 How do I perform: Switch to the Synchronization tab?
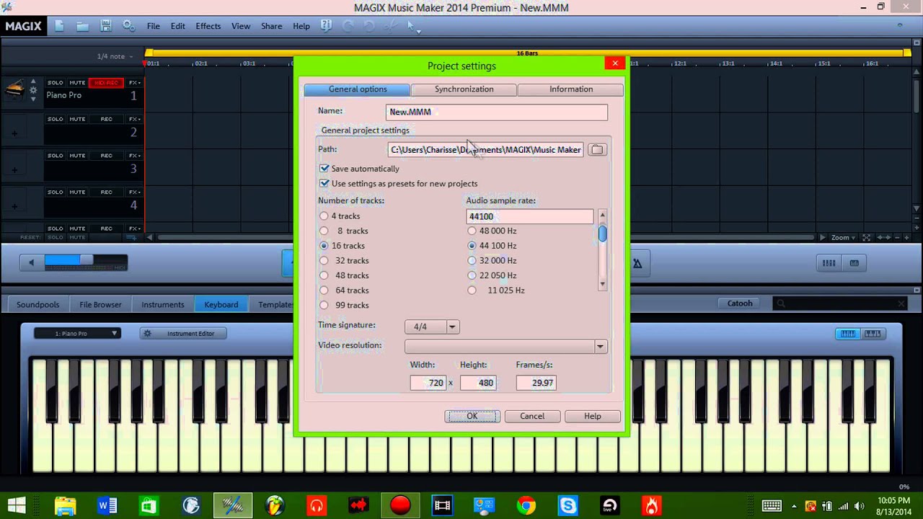(464, 89)
